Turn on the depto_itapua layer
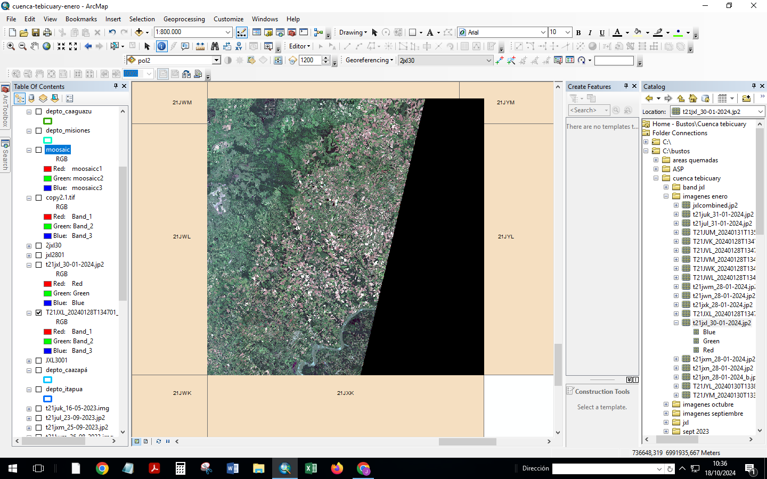Image resolution: width=767 pixels, height=479 pixels. 38,390
